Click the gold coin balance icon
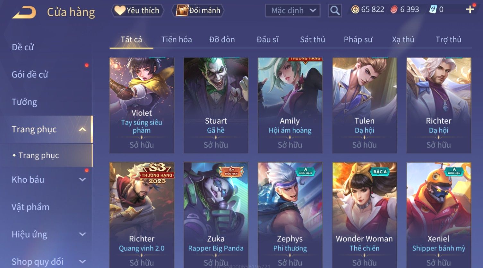483x268 pixels. 355,10
